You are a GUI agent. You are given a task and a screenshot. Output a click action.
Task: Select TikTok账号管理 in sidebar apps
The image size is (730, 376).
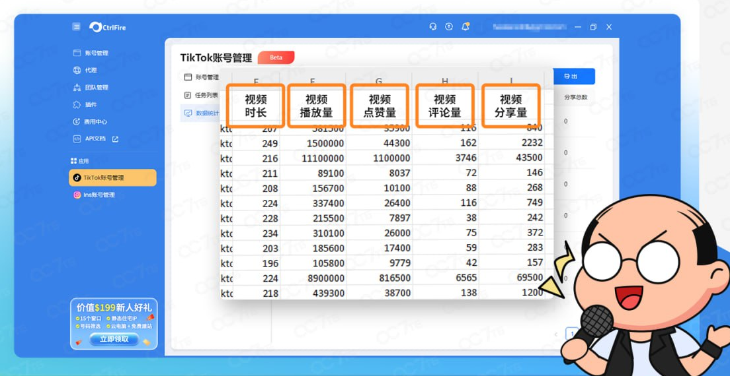(x=112, y=178)
